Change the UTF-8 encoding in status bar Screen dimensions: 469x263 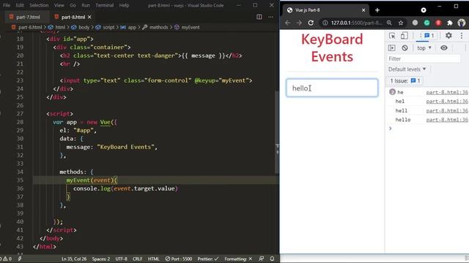click(121, 259)
